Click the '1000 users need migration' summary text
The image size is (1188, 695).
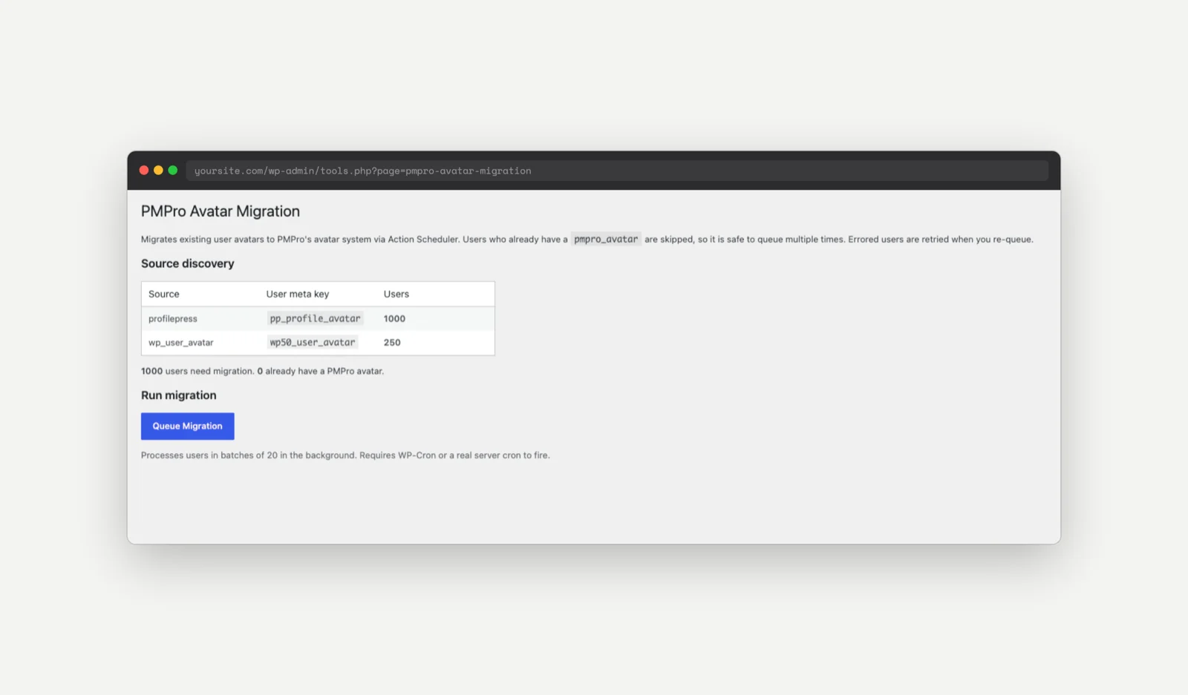pos(197,371)
